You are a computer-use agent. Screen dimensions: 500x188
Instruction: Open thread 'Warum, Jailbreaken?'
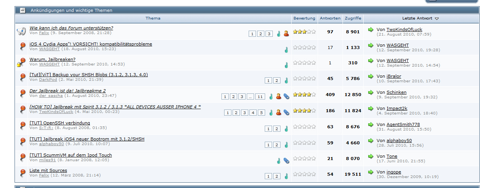tap(52, 59)
